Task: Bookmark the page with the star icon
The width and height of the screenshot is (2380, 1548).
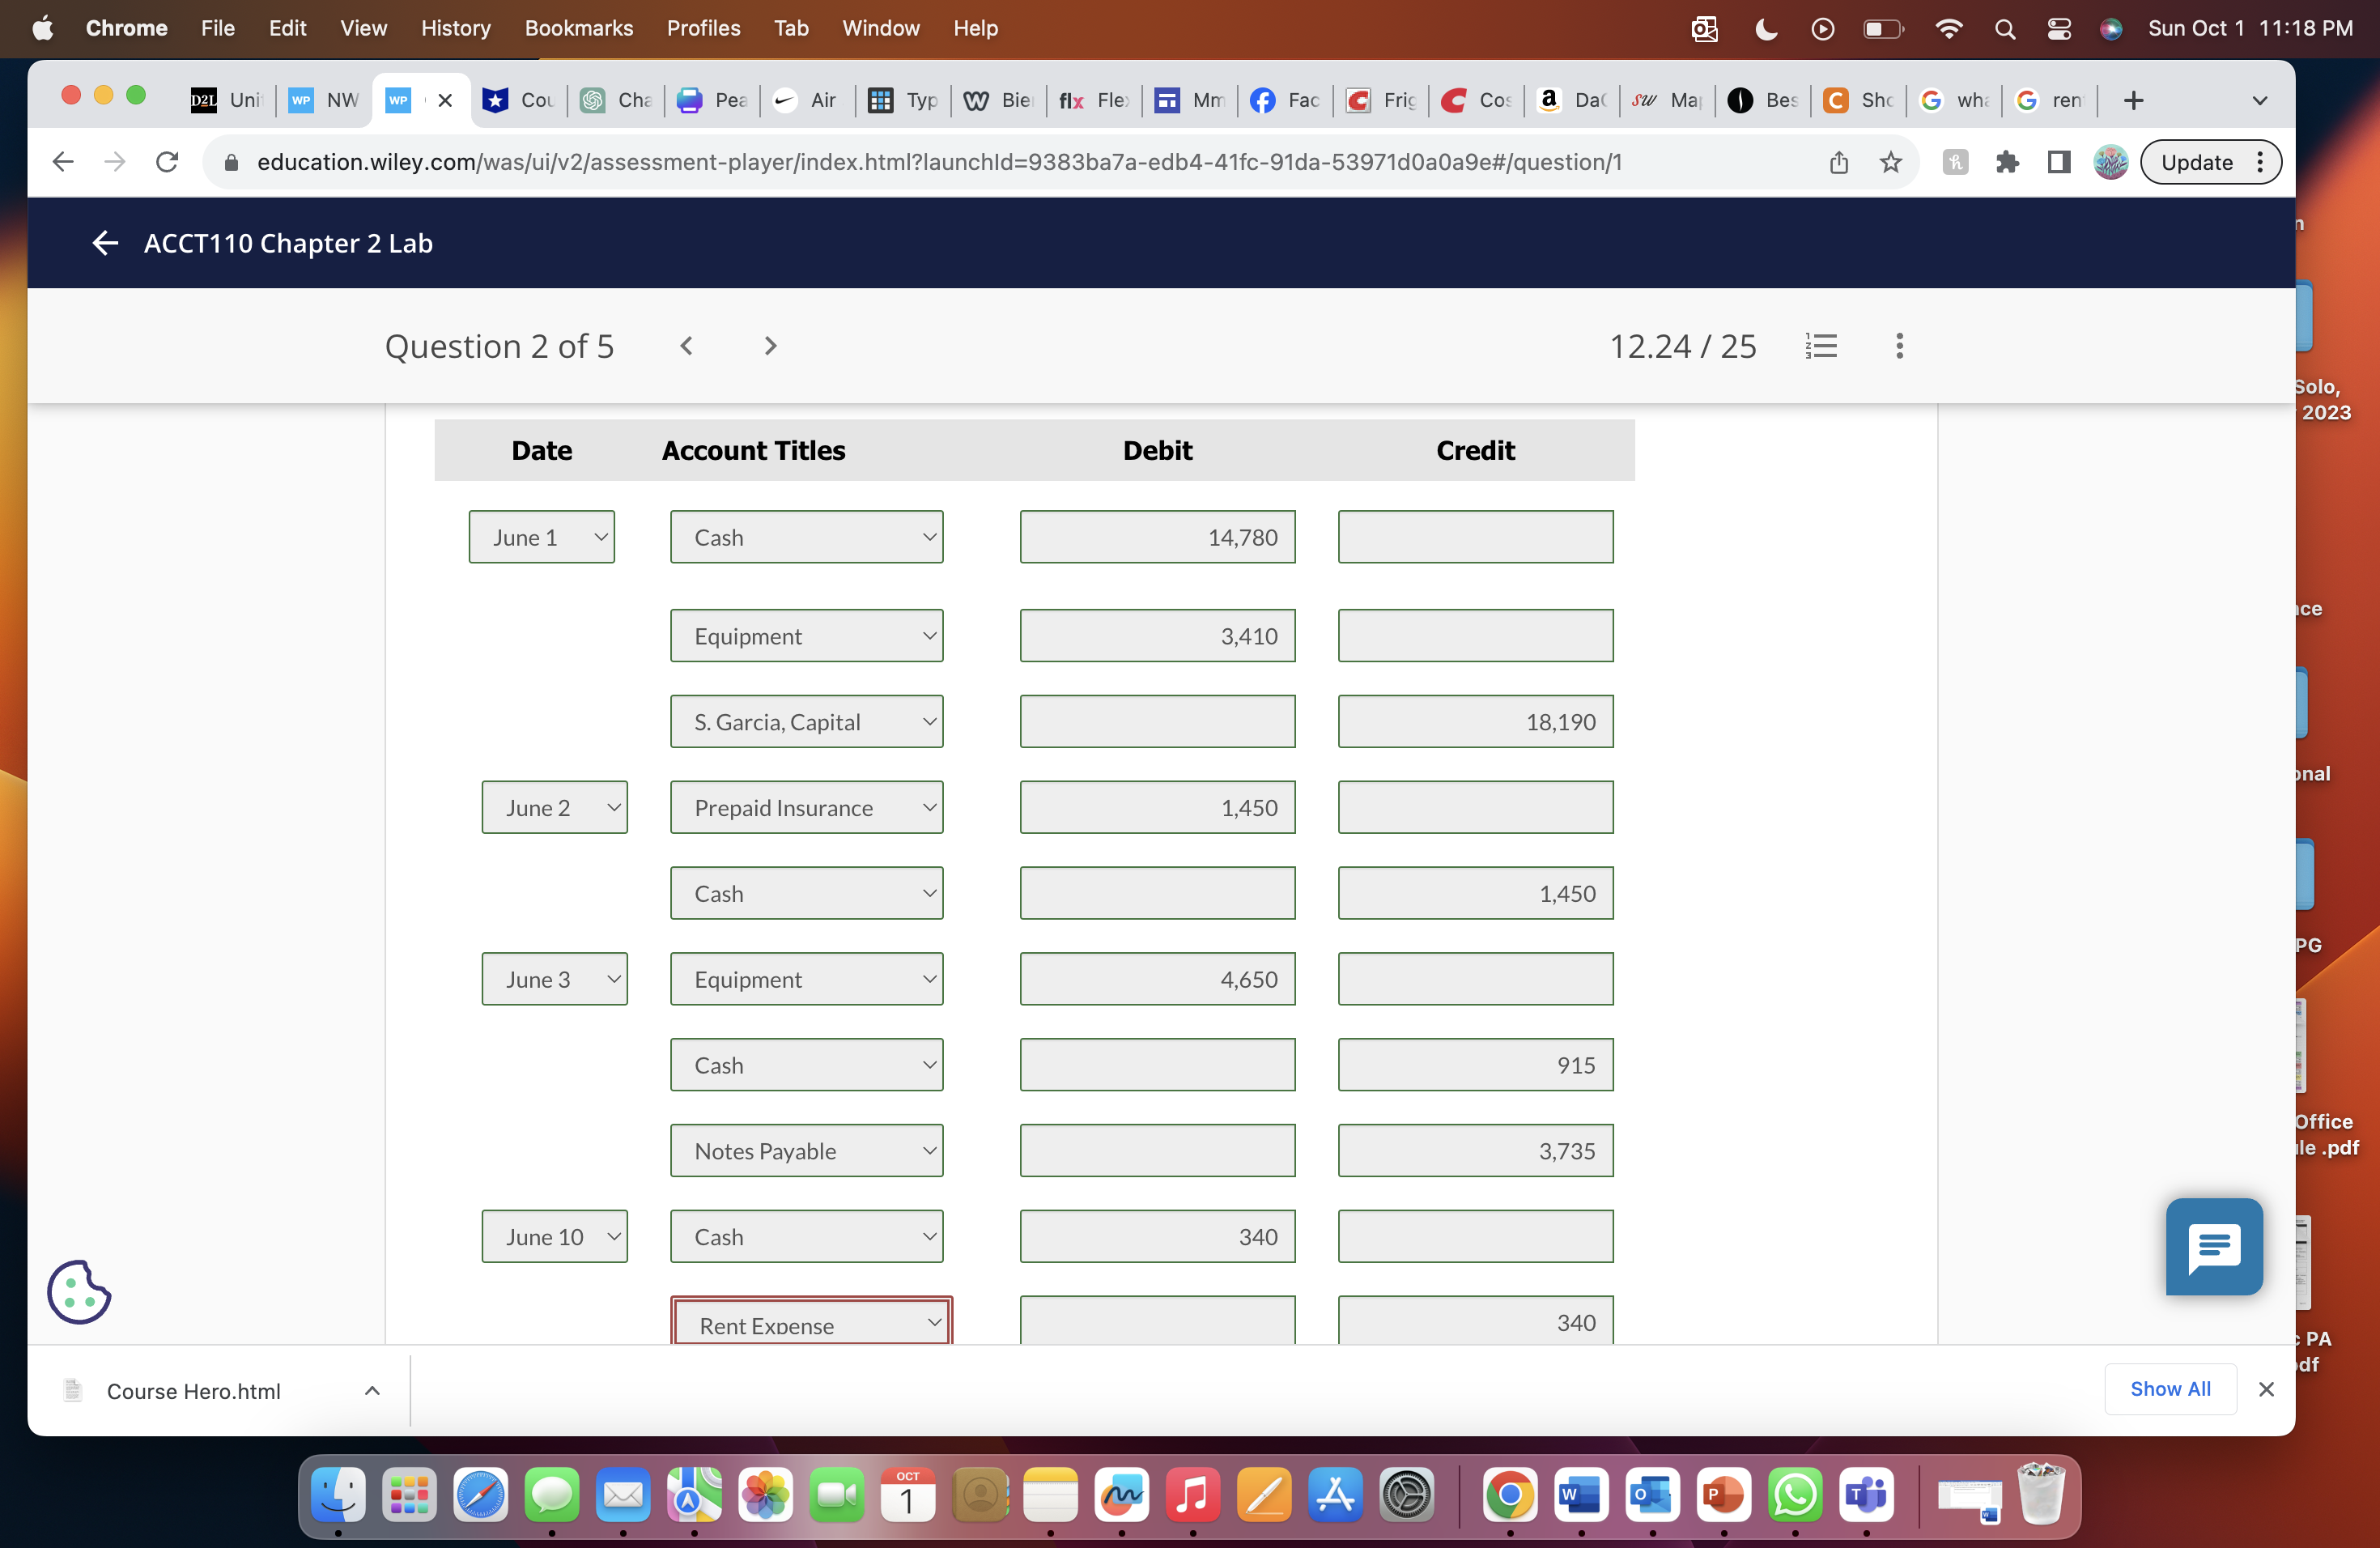Action: tap(1890, 161)
